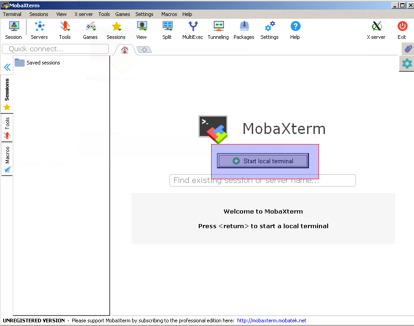Open the Tools menu in the menu bar
The height and width of the screenshot is (326, 414).
tap(104, 14)
